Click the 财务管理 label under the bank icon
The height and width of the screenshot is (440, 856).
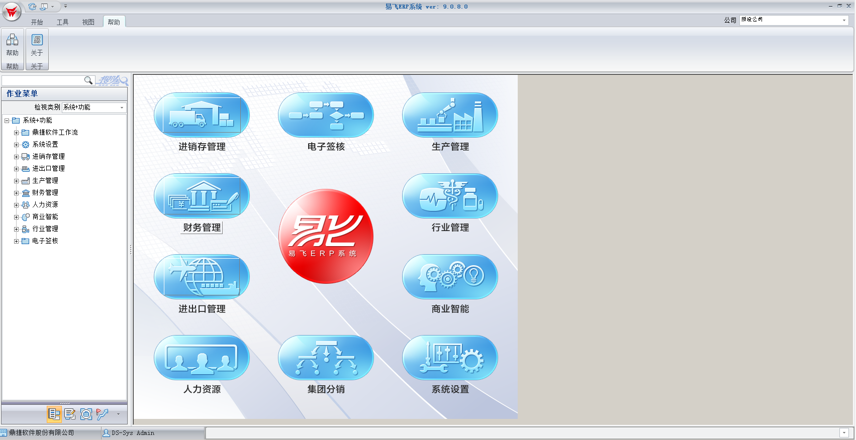click(202, 228)
